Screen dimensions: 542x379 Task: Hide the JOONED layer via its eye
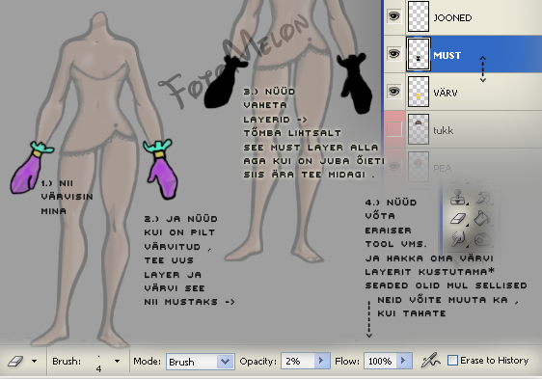[394, 16]
